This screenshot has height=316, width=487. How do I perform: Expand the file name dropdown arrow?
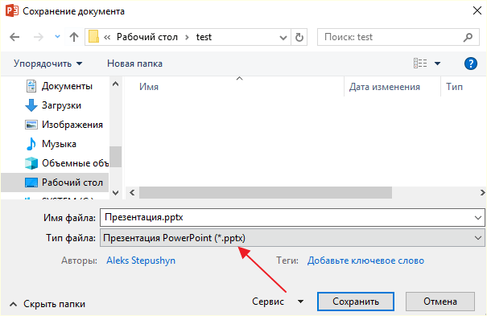click(478, 218)
